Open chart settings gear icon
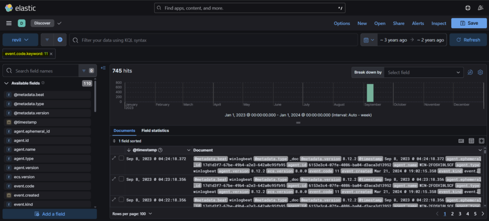Viewport: 489px width, 221px height. tap(480, 72)
